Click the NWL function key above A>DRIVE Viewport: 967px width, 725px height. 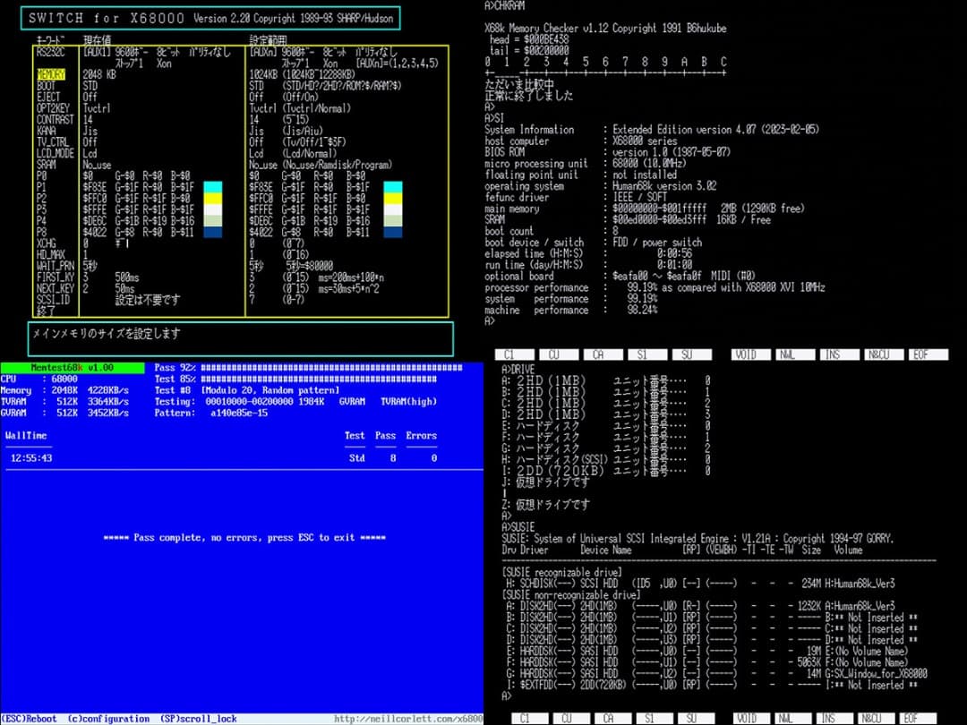796,354
